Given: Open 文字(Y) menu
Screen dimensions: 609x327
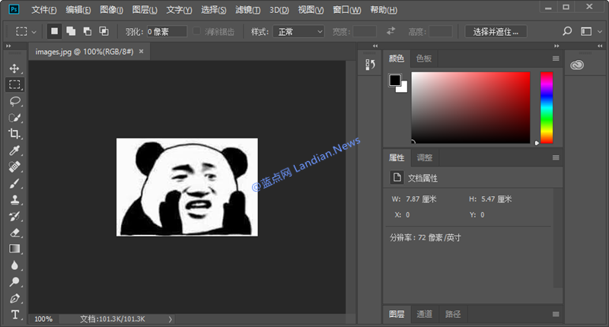Looking at the screenshot, I should (x=179, y=10).
